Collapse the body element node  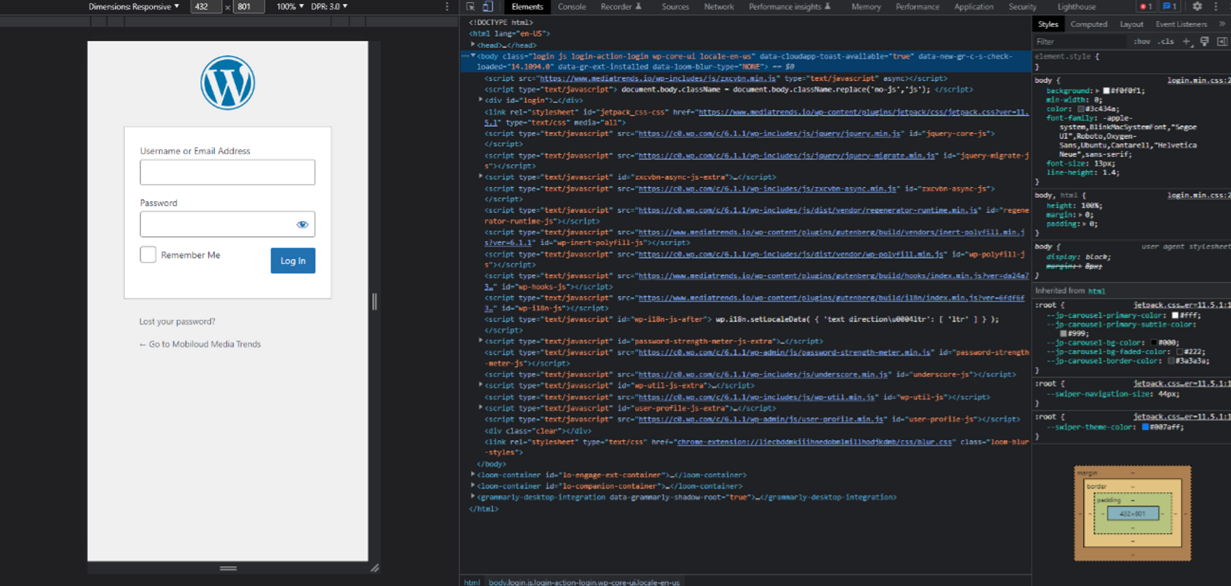click(473, 55)
